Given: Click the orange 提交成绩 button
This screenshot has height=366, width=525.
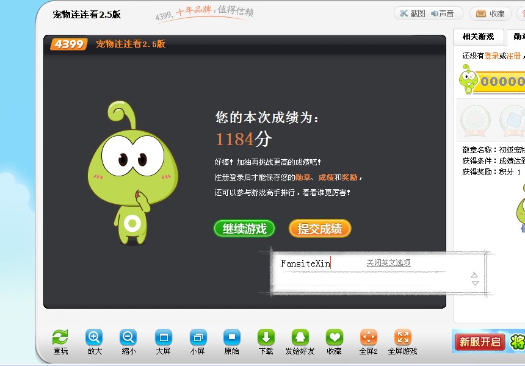Looking at the screenshot, I should (320, 229).
